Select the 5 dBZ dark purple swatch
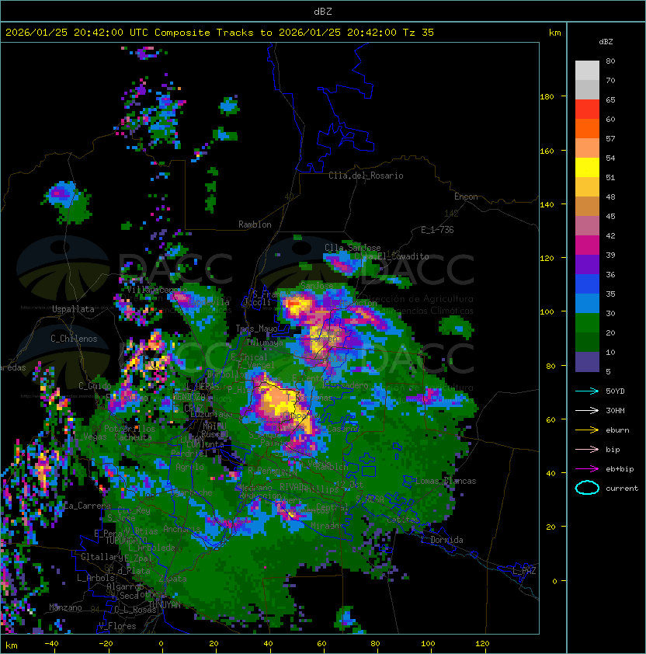The image size is (646, 654). coord(587,362)
